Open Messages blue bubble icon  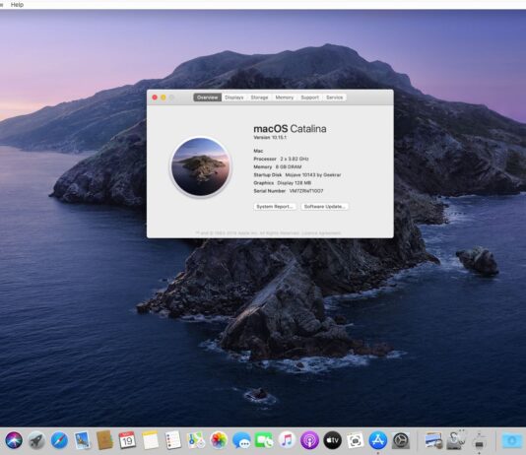[241, 440]
